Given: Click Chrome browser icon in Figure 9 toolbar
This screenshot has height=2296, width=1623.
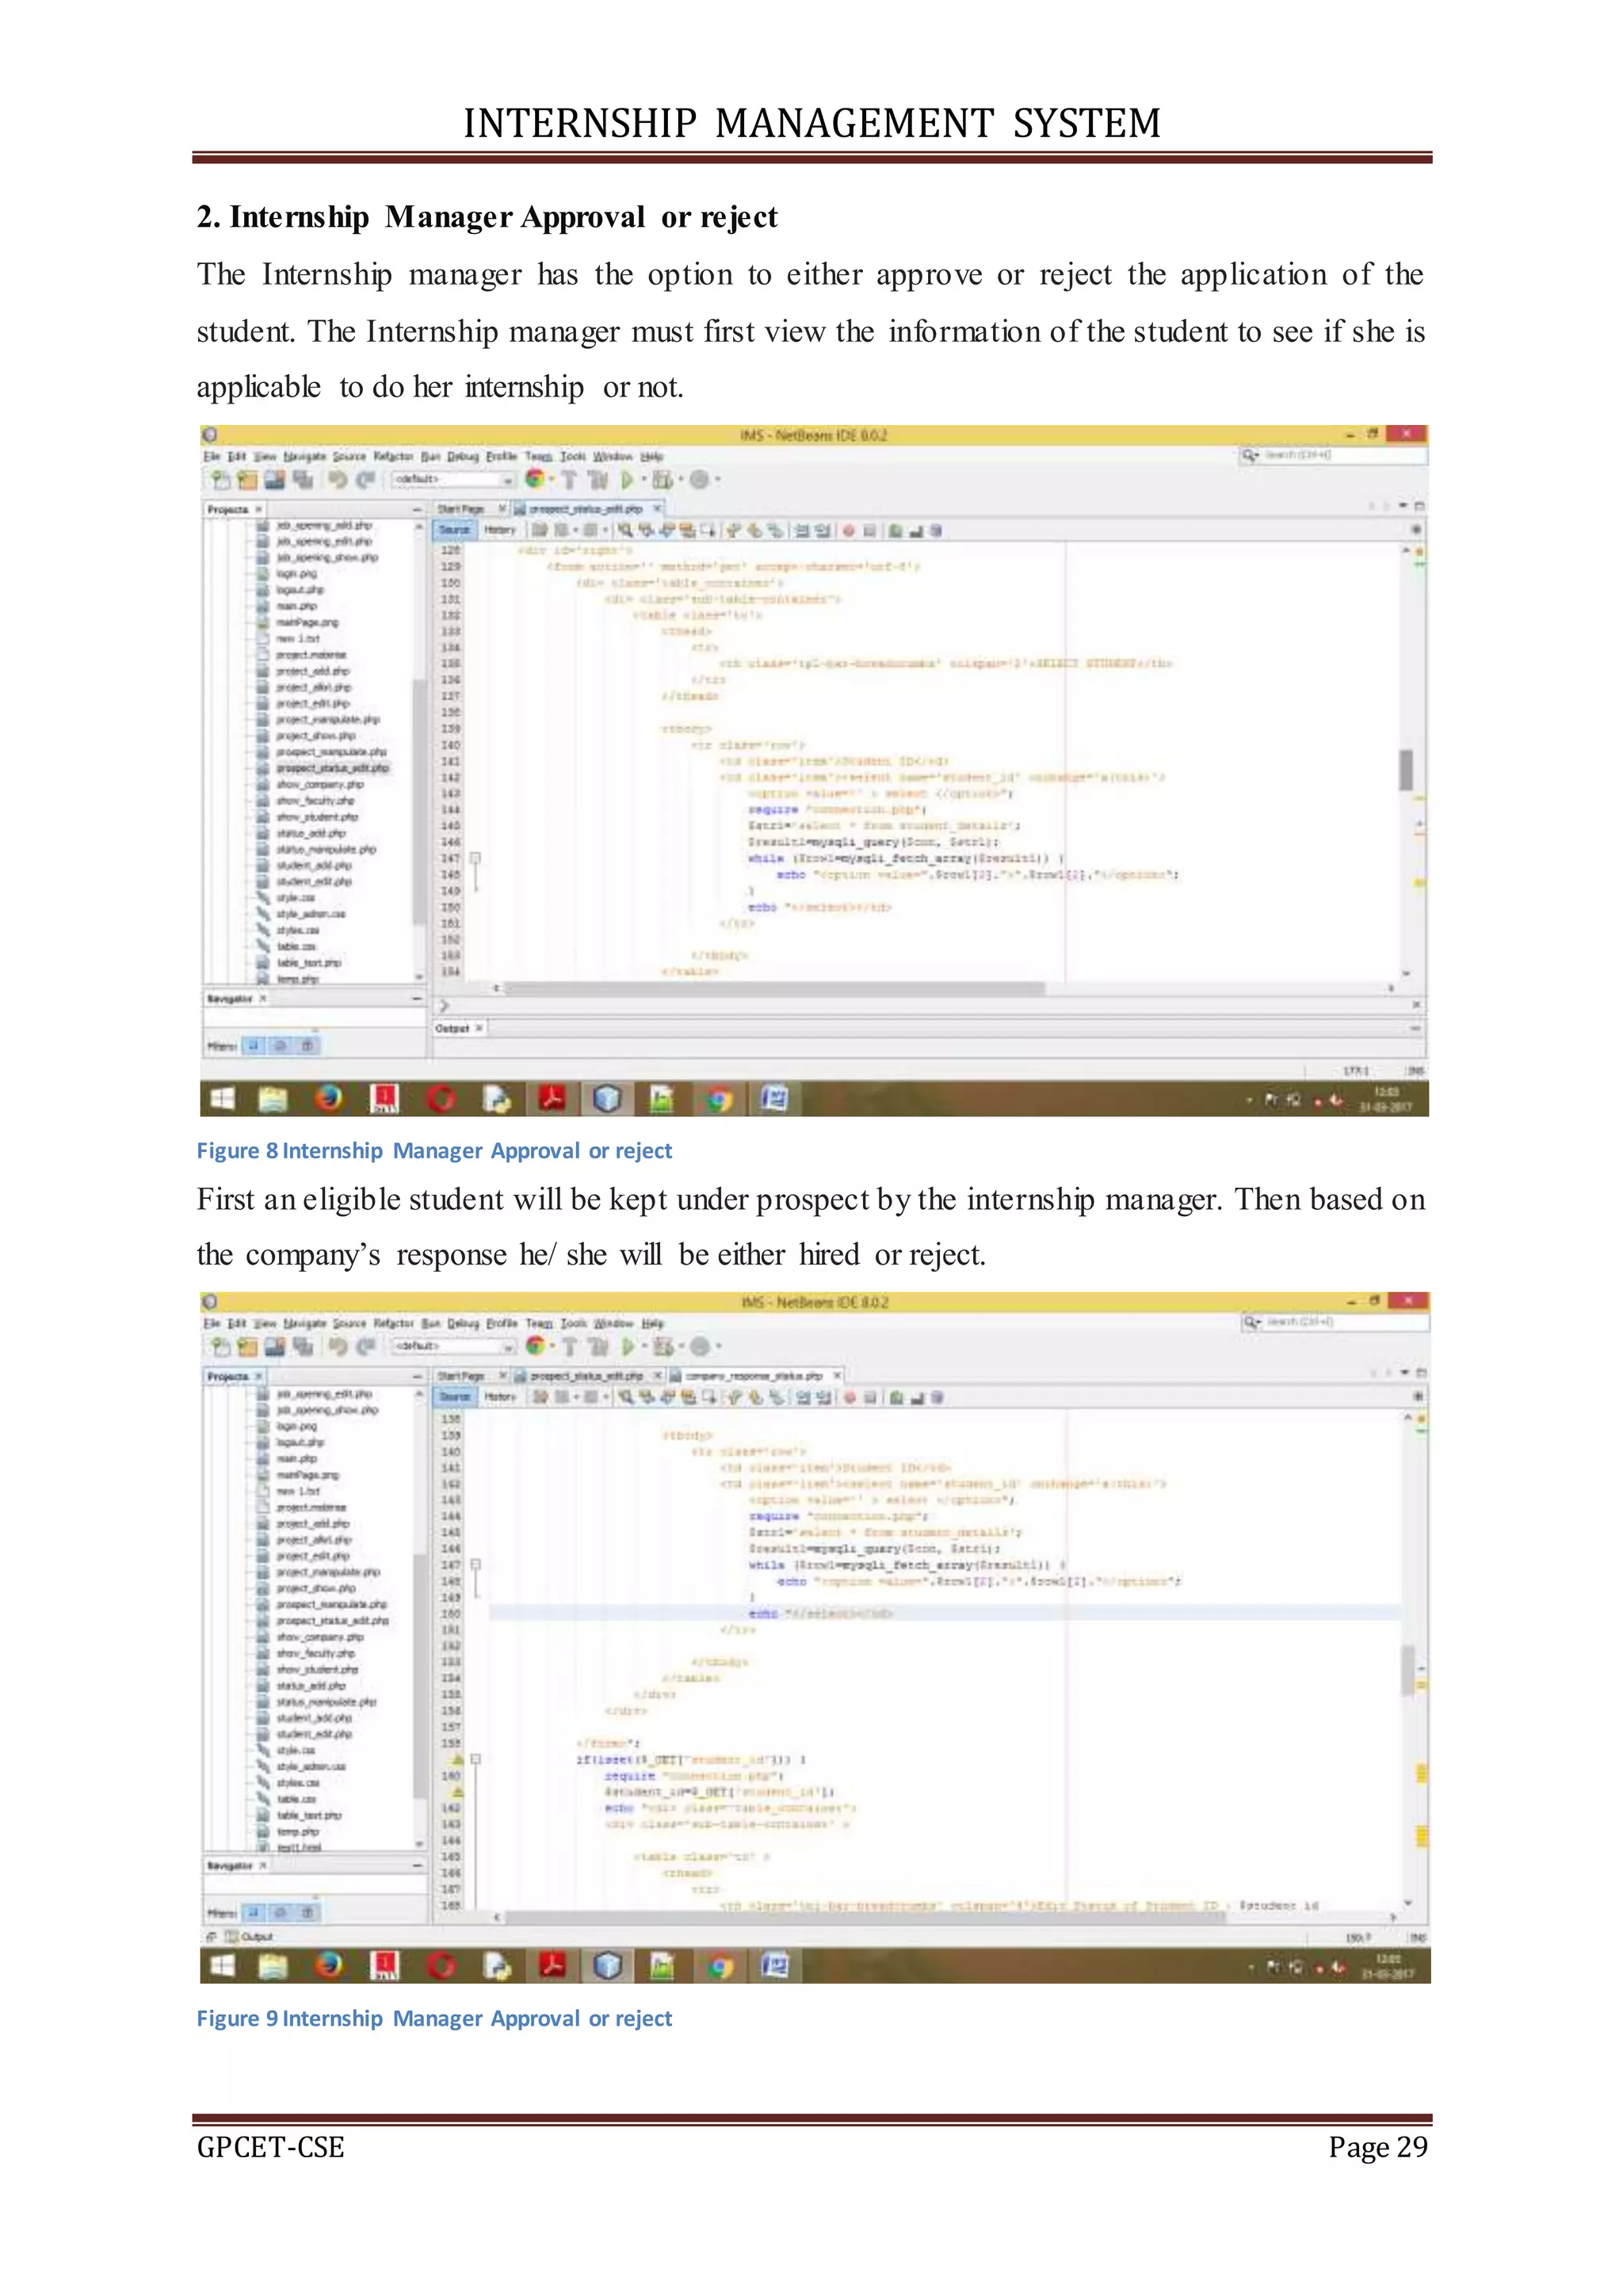Looking at the screenshot, I should (536, 1346).
